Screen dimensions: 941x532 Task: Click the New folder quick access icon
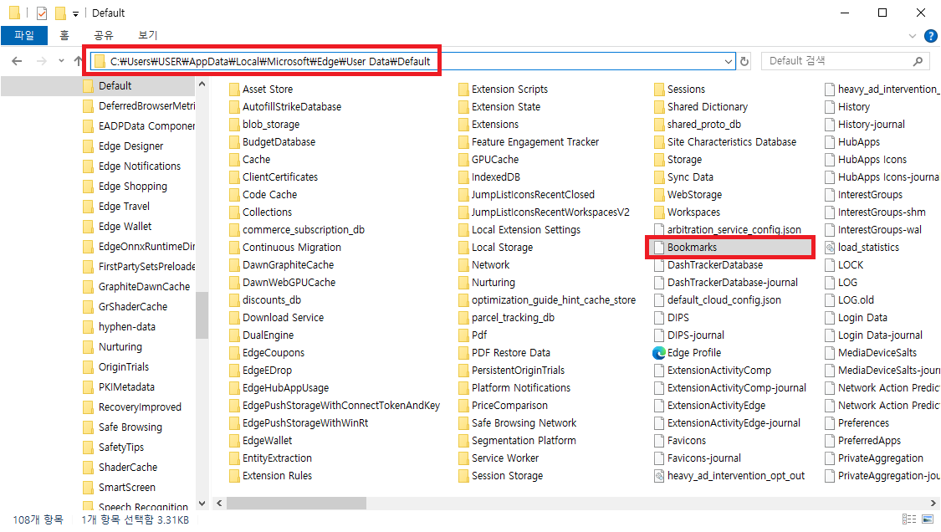click(60, 13)
